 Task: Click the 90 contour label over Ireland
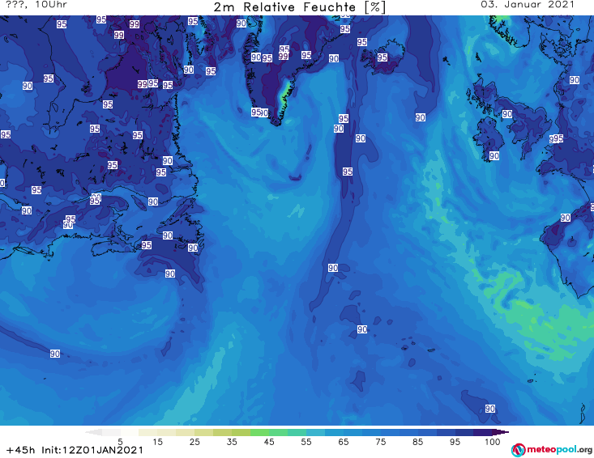point(494,156)
